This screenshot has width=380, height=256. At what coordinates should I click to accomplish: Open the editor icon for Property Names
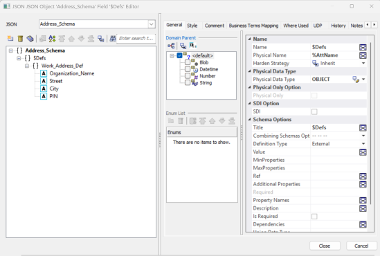[x=363, y=200]
